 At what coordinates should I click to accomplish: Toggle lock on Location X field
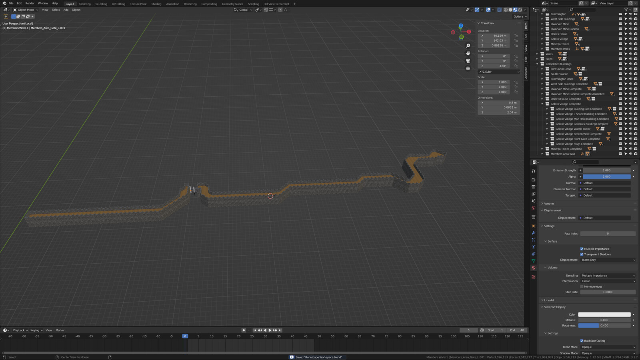coord(516,36)
